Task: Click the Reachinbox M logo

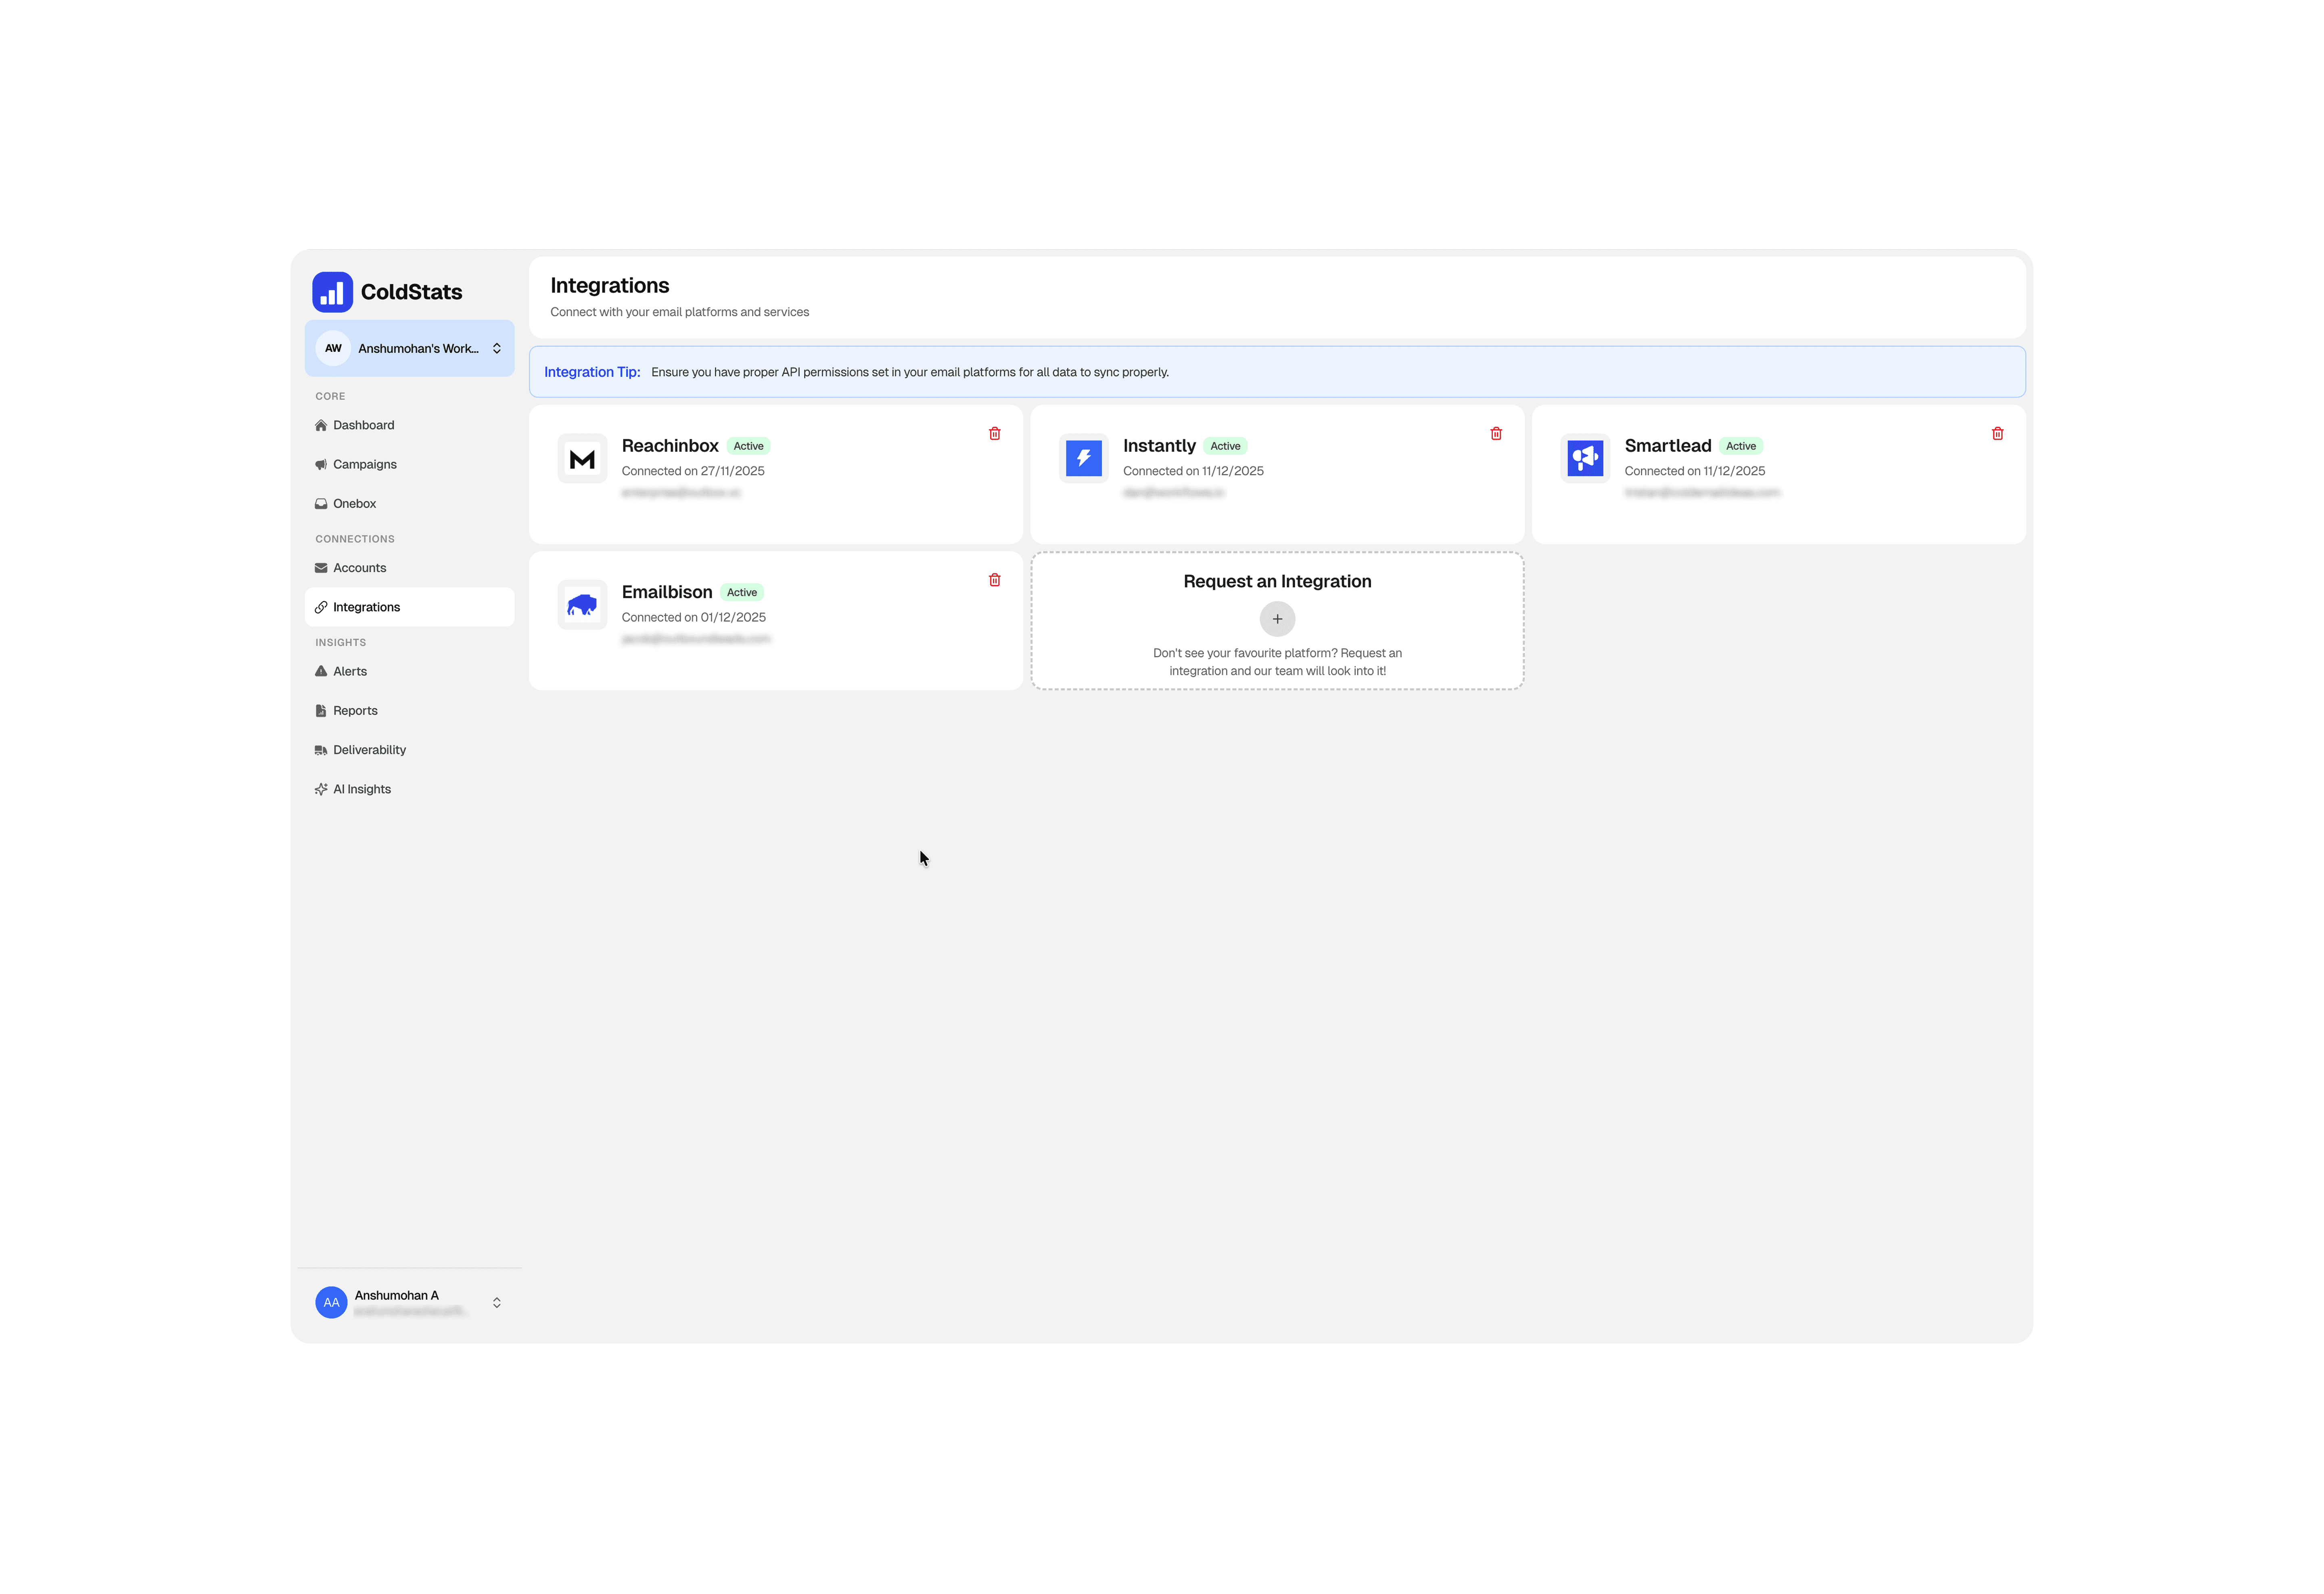Action: 582,459
